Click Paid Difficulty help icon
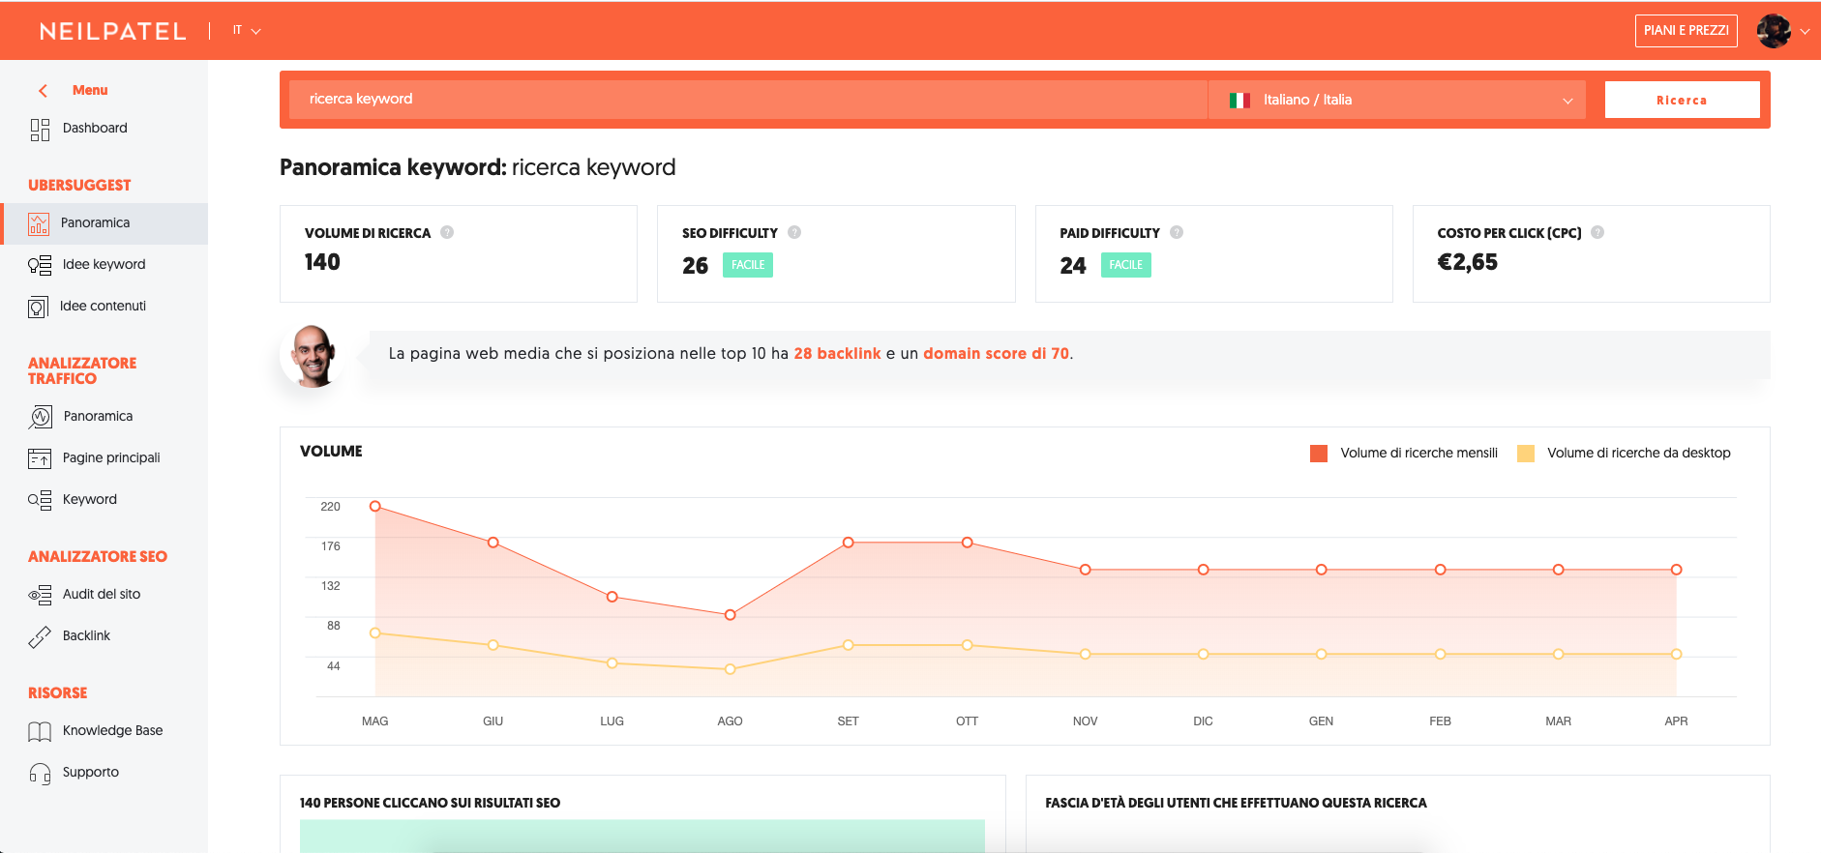The height and width of the screenshot is (853, 1821). [1177, 232]
